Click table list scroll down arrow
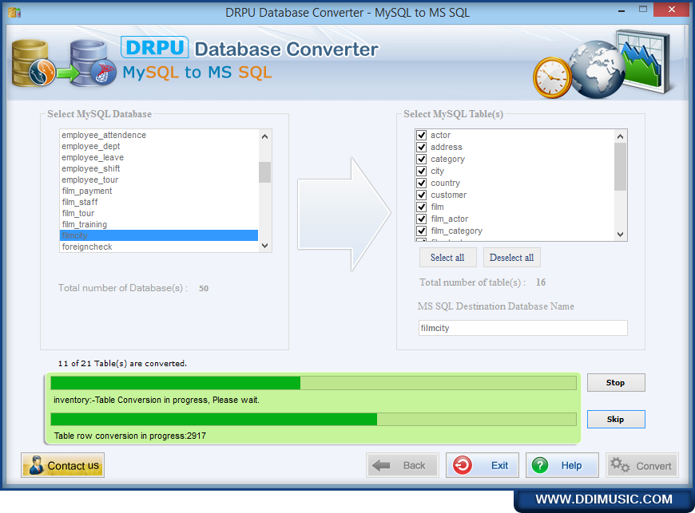Screen dimensions: 695x513 (x=620, y=234)
